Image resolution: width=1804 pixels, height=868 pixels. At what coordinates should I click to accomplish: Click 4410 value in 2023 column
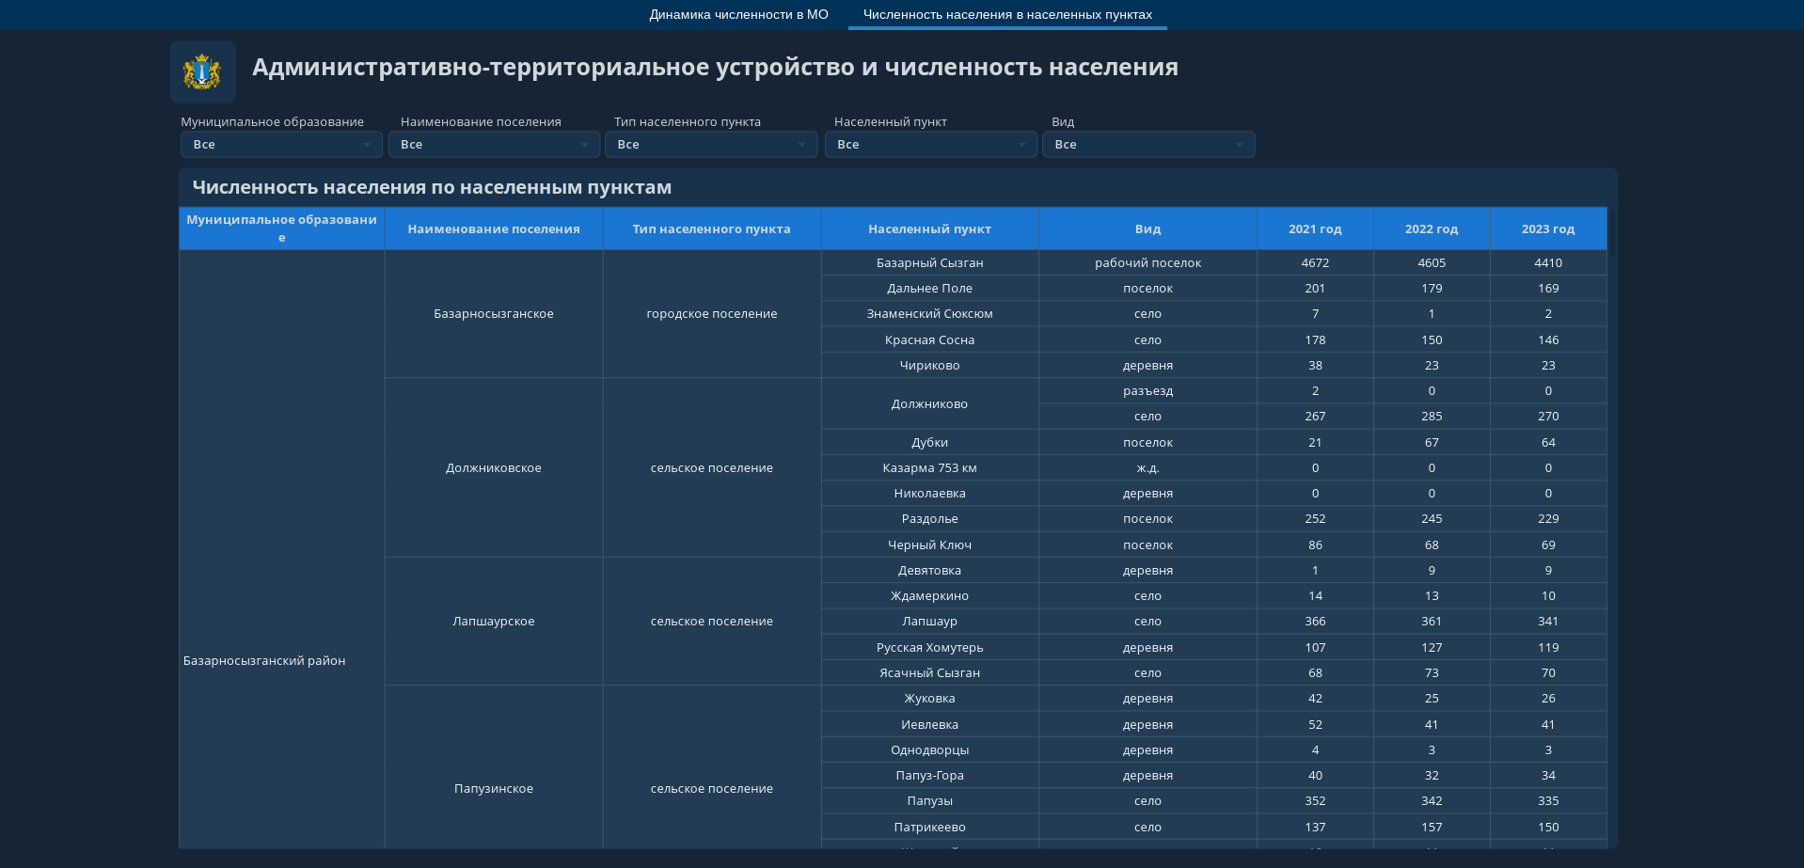tap(1548, 262)
